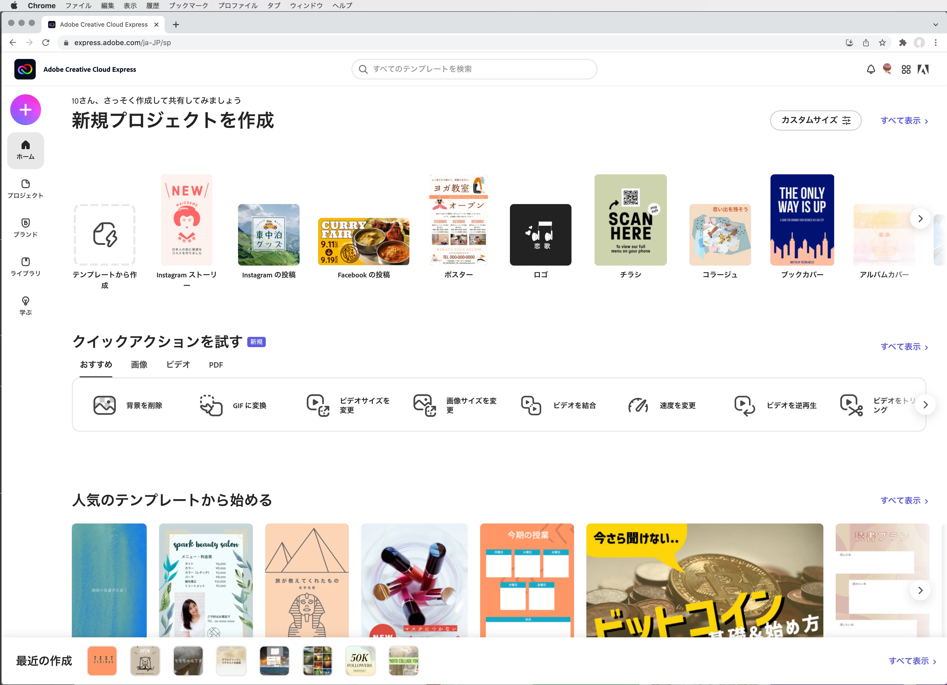Image resolution: width=947 pixels, height=685 pixels.
Task: Open the ライブラリ sidebar icon
Action: tap(25, 266)
